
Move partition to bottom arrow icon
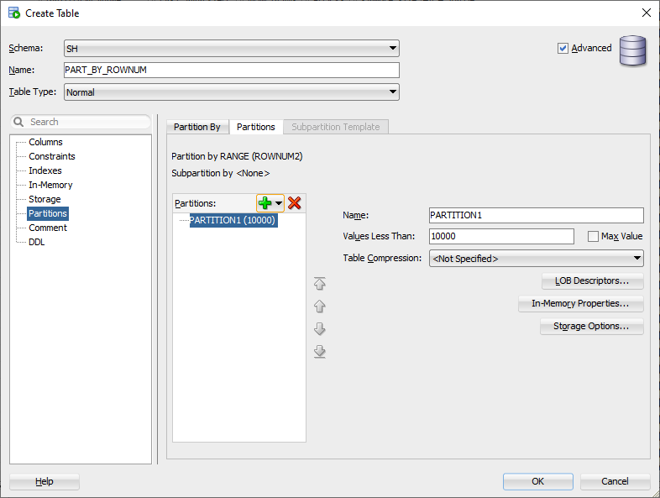[x=319, y=352]
